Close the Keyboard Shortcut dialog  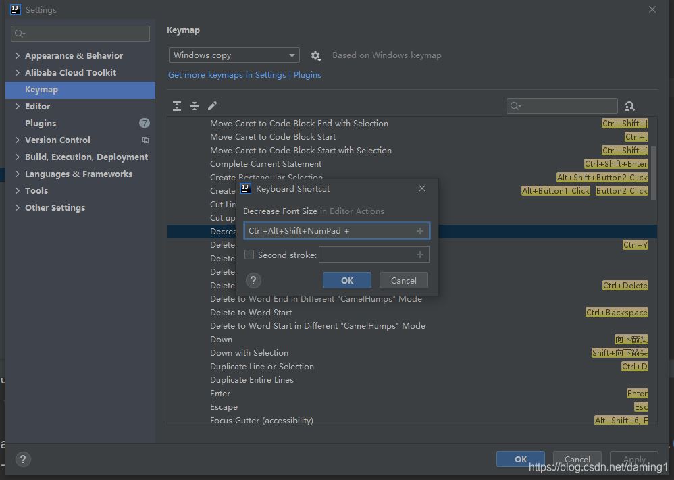pos(422,188)
